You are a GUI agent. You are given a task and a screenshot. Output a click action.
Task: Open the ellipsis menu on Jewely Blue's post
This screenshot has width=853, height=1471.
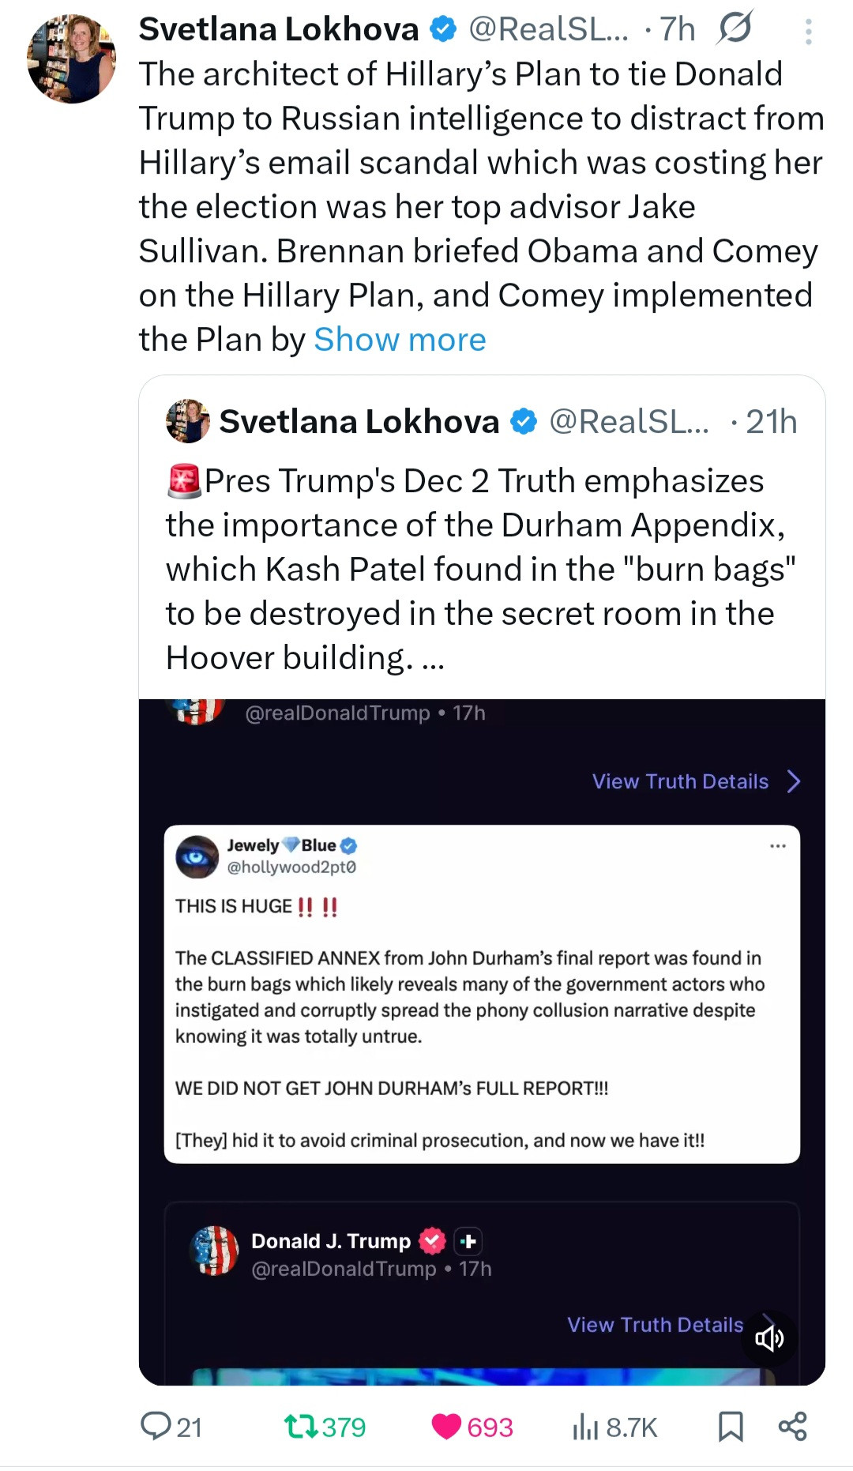coord(778,846)
